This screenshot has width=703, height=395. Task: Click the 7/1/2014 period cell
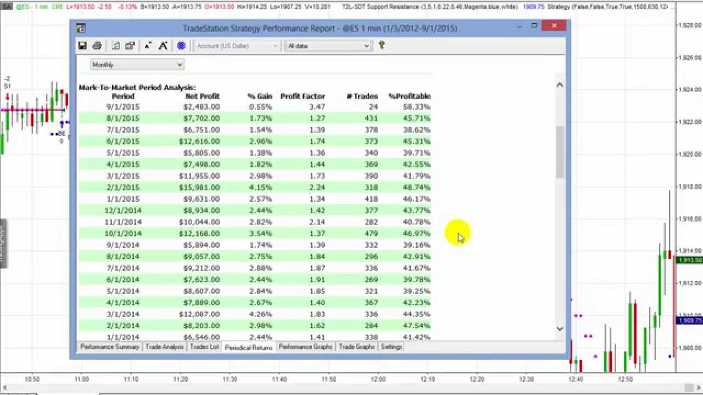coord(123,268)
